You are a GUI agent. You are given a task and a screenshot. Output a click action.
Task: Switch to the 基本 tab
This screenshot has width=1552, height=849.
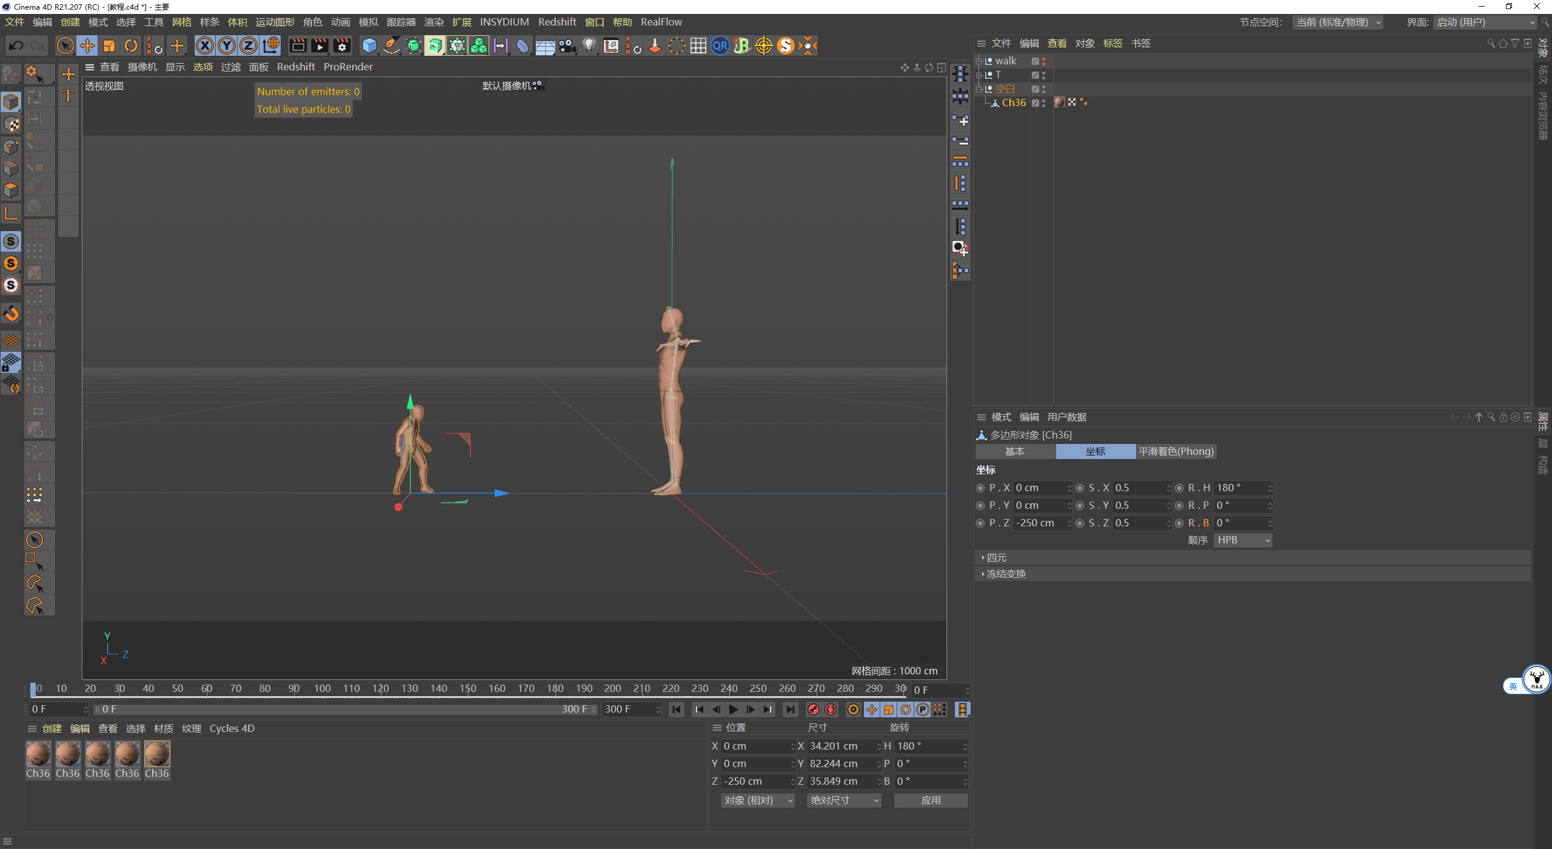(x=1015, y=452)
